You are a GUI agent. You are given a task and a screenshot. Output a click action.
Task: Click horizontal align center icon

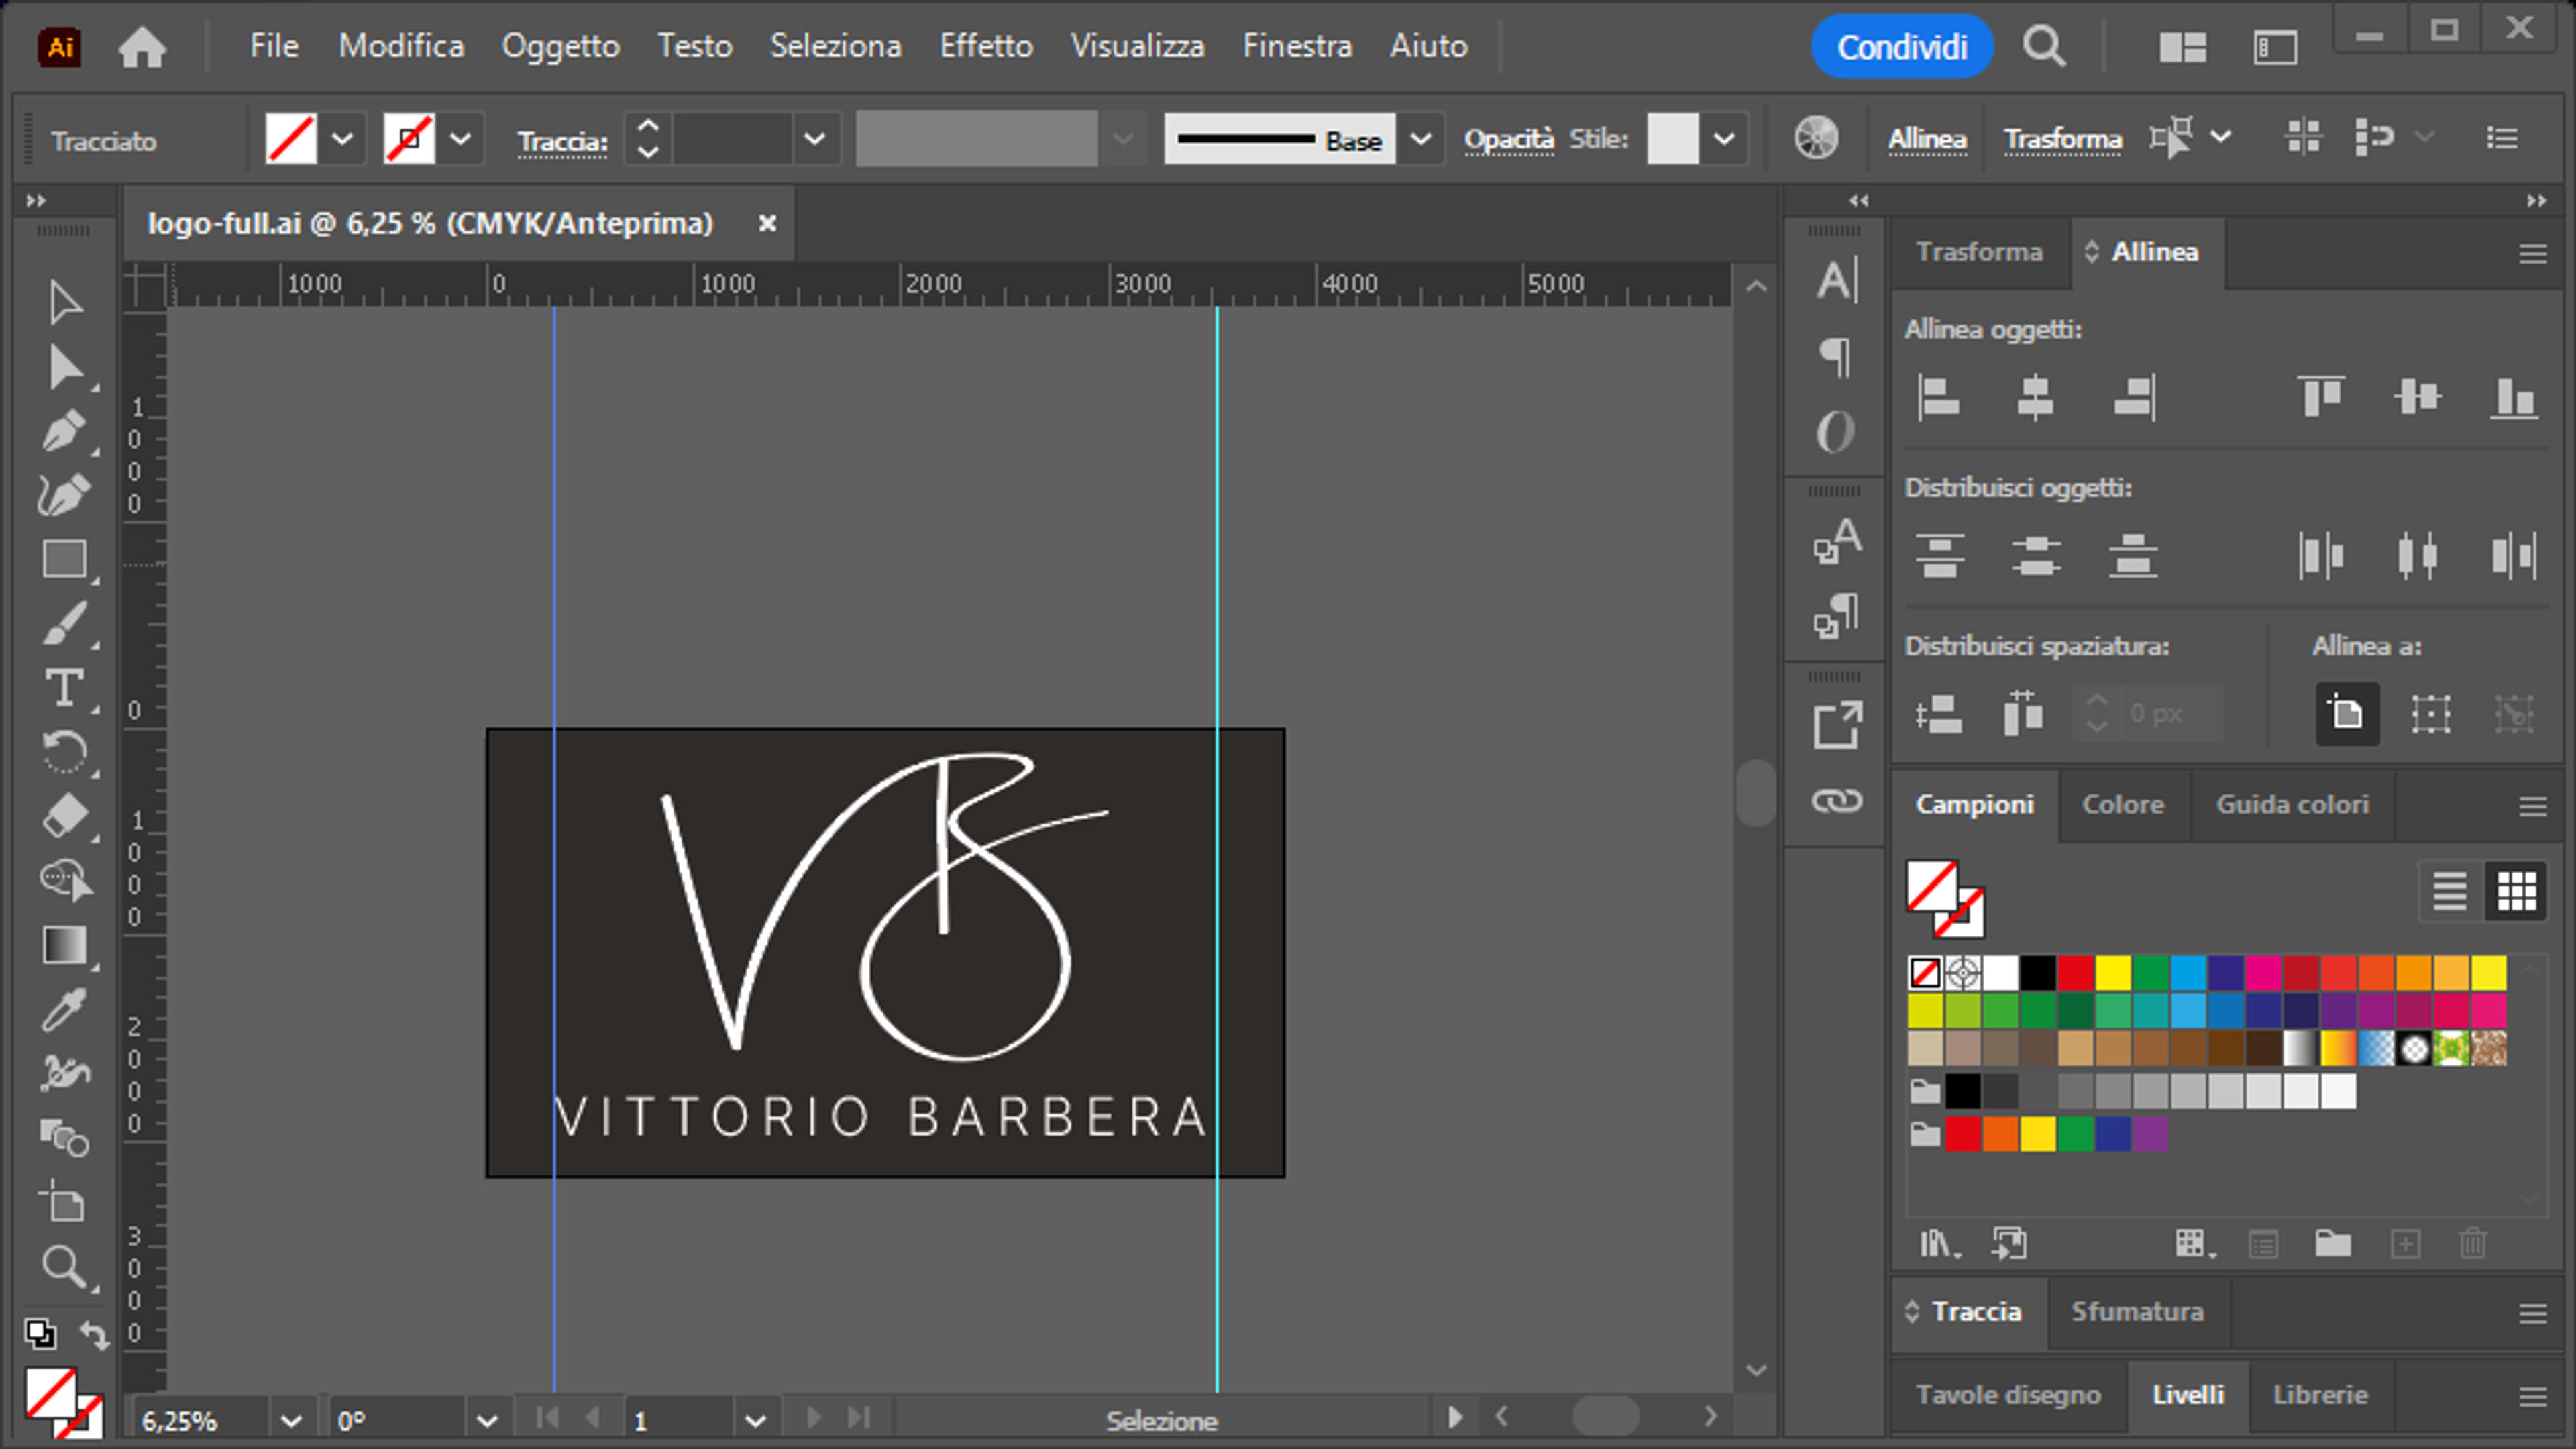point(2035,397)
